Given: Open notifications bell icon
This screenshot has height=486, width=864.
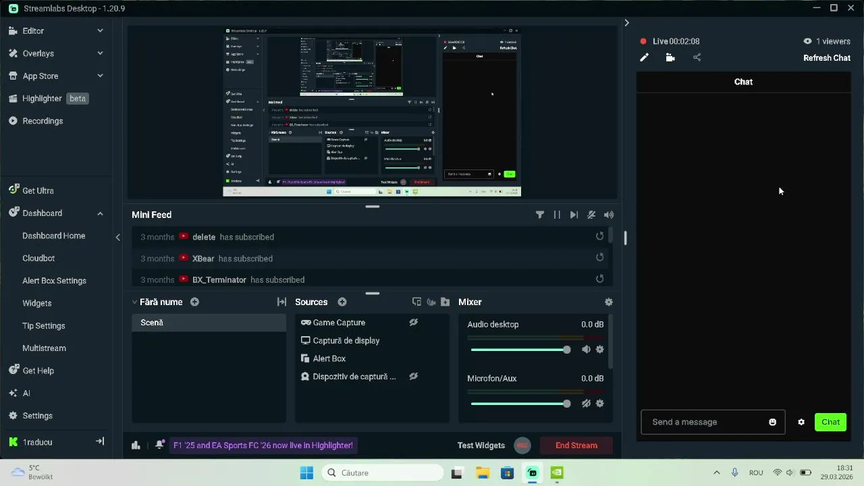Looking at the screenshot, I should coord(159,445).
